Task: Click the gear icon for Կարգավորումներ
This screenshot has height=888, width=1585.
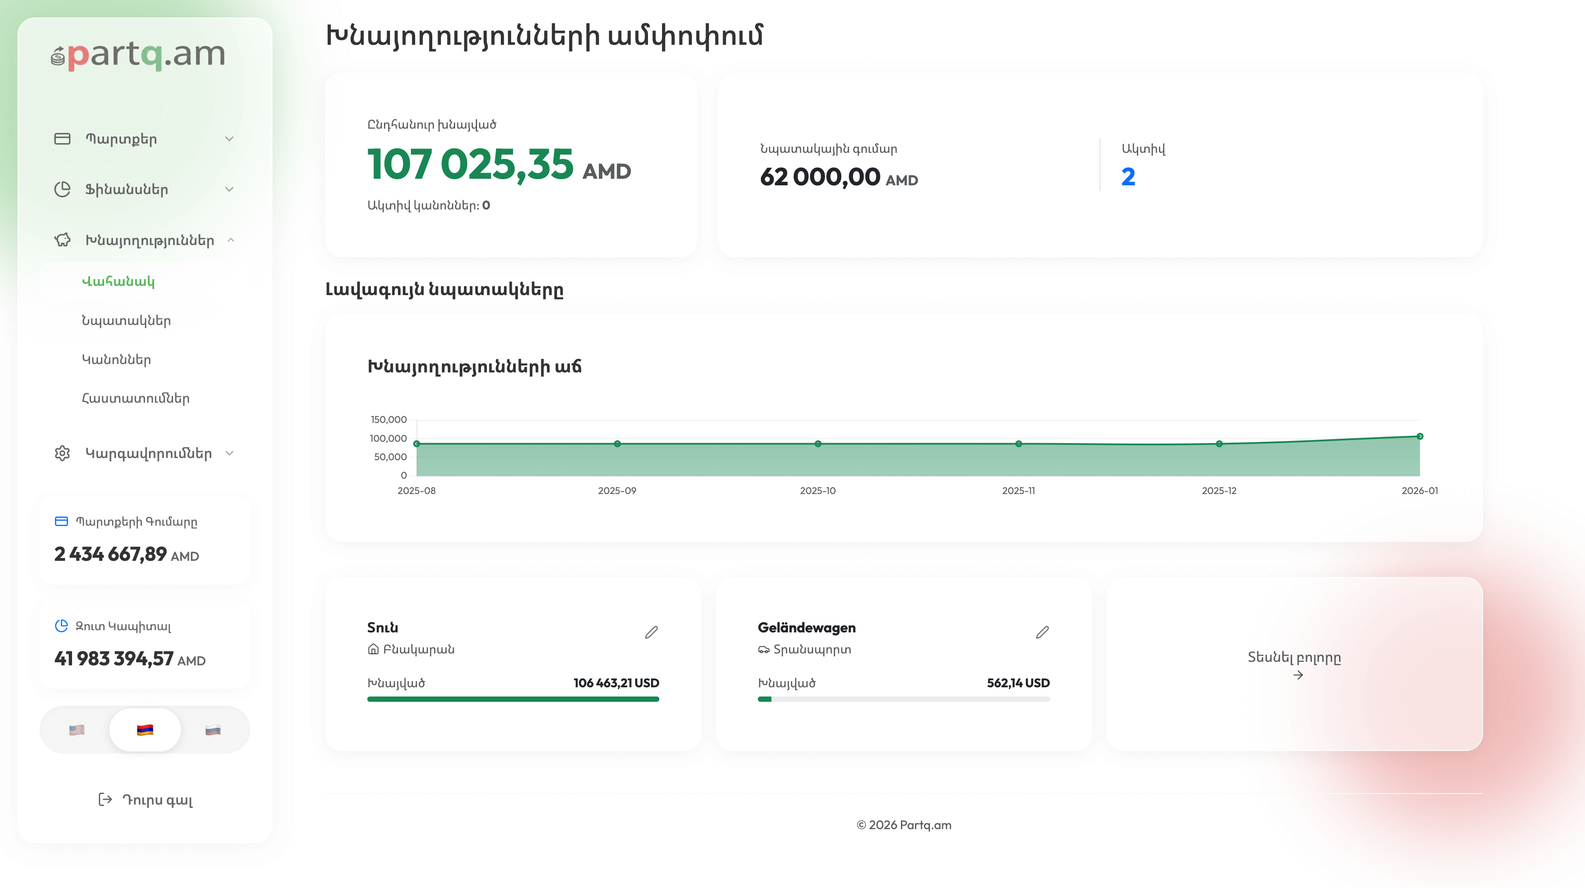Action: 62,453
